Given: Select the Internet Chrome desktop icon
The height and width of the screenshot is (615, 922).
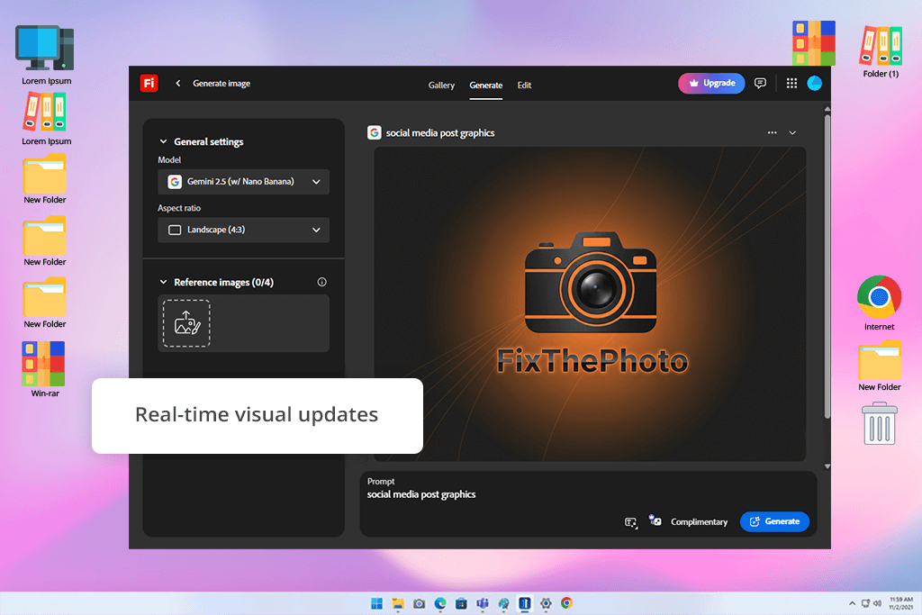Looking at the screenshot, I should click(x=879, y=303).
